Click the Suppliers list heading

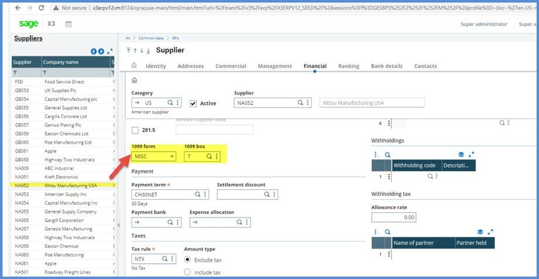(x=28, y=39)
